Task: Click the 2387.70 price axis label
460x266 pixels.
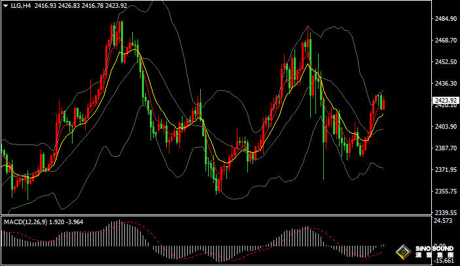Action: [445, 148]
